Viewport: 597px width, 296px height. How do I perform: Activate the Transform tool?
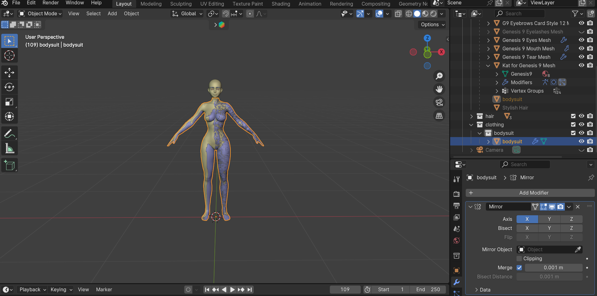9,116
